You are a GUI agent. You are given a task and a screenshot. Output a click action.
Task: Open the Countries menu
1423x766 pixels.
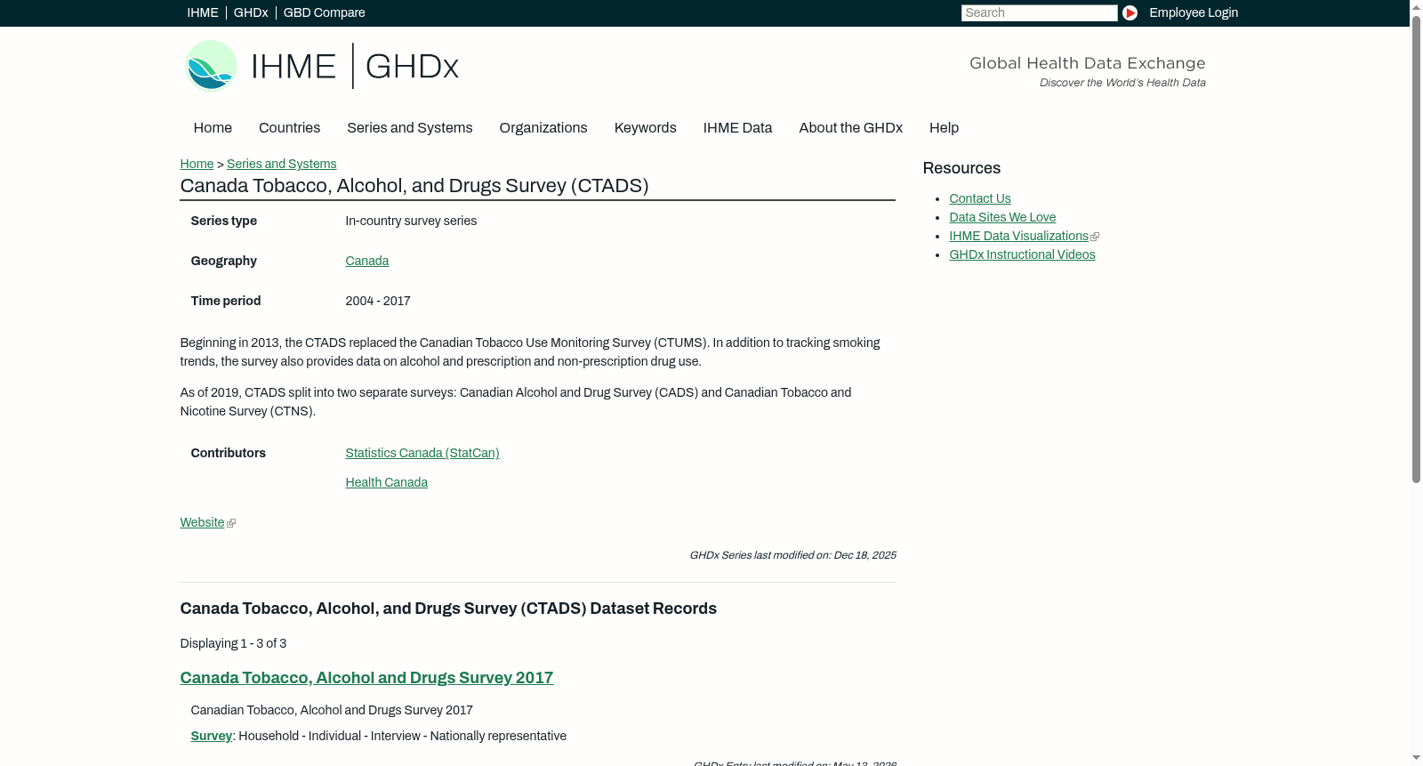[289, 128]
